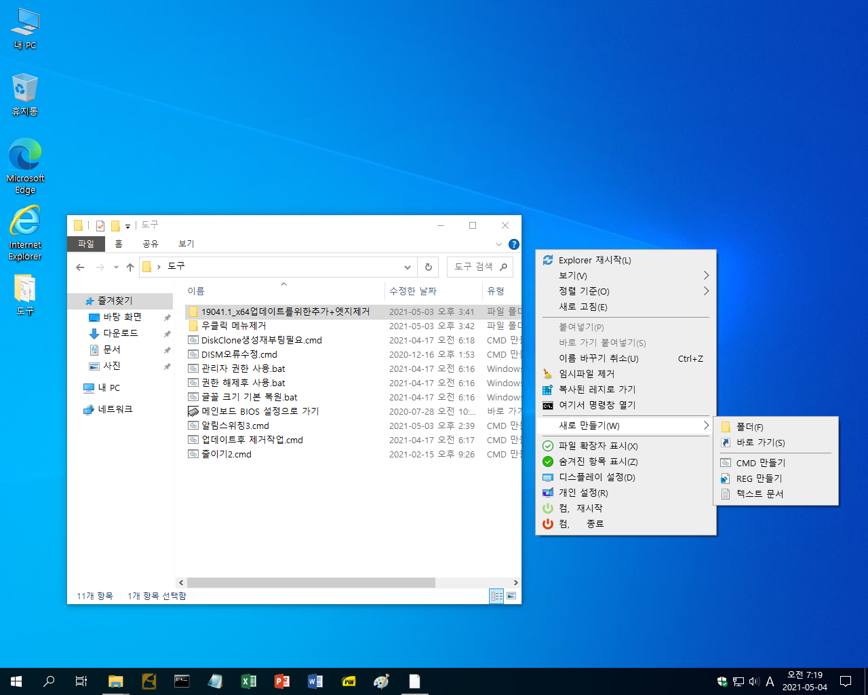Select 바탕 화면 in navigation pane
Viewport: 868px width, 695px height.
(x=122, y=317)
